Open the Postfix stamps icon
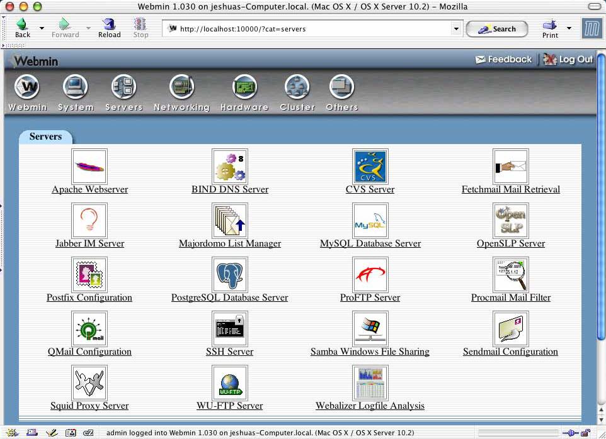The height and width of the screenshot is (439, 606). click(89, 275)
